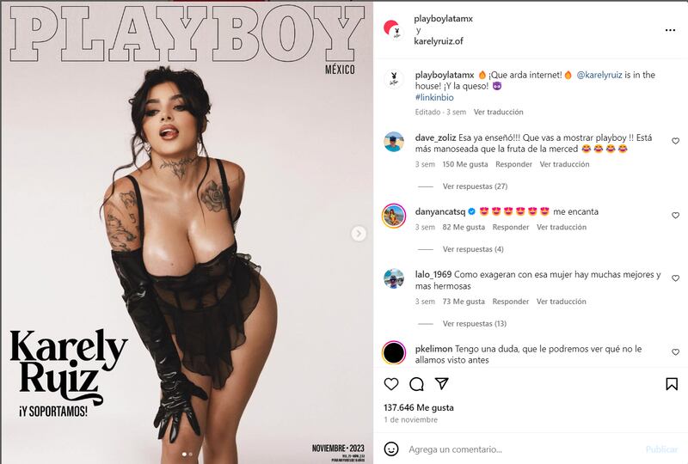
Task: Open comments via speech bubble icon
Action: click(416, 384)
